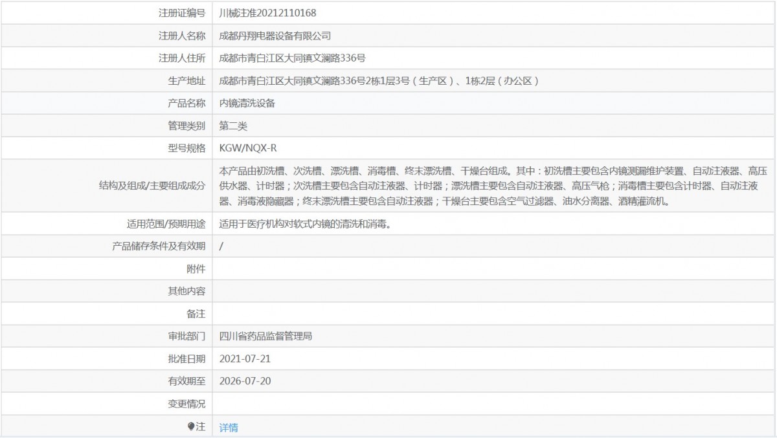Click the 其他内容 label

186,291
